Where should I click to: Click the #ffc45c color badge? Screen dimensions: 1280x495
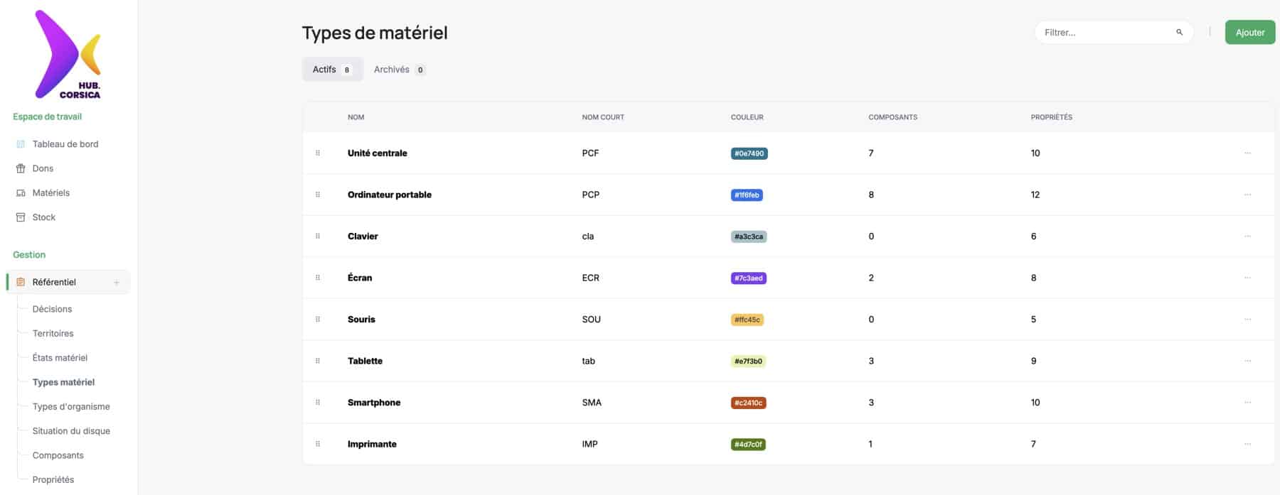point(747,320)
